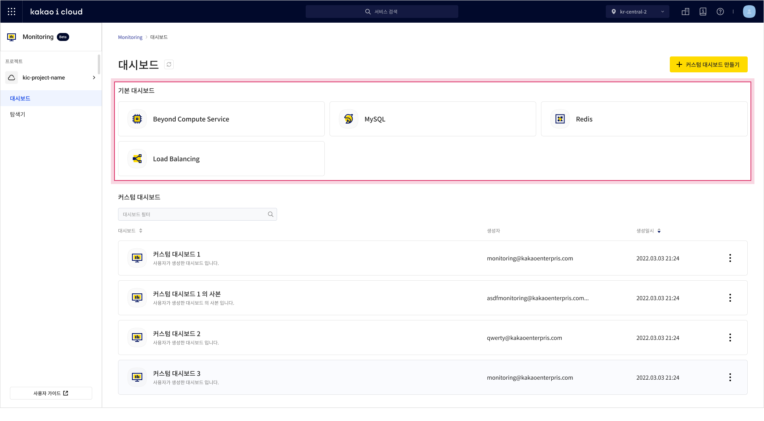Viewport: 764px width, 421px height.
Task: Click the sidebar scrollbar
Action: pyautogui.click(x=99, y=64)
